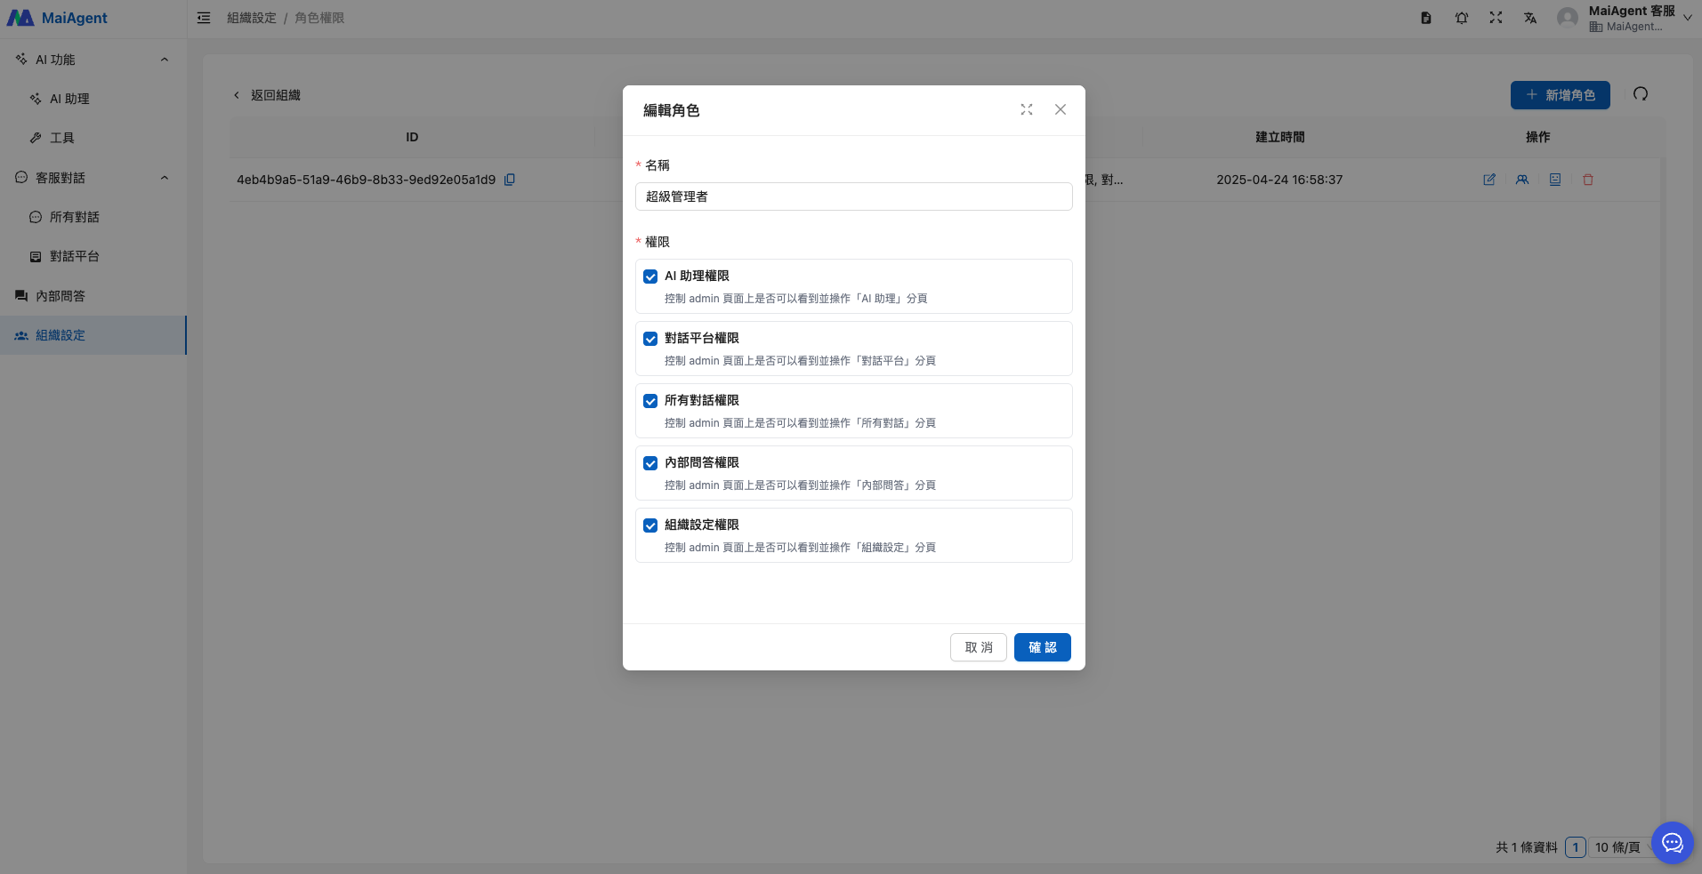Click the 名稱 input field
The image size is (1702, 874).
coord(853,196)
